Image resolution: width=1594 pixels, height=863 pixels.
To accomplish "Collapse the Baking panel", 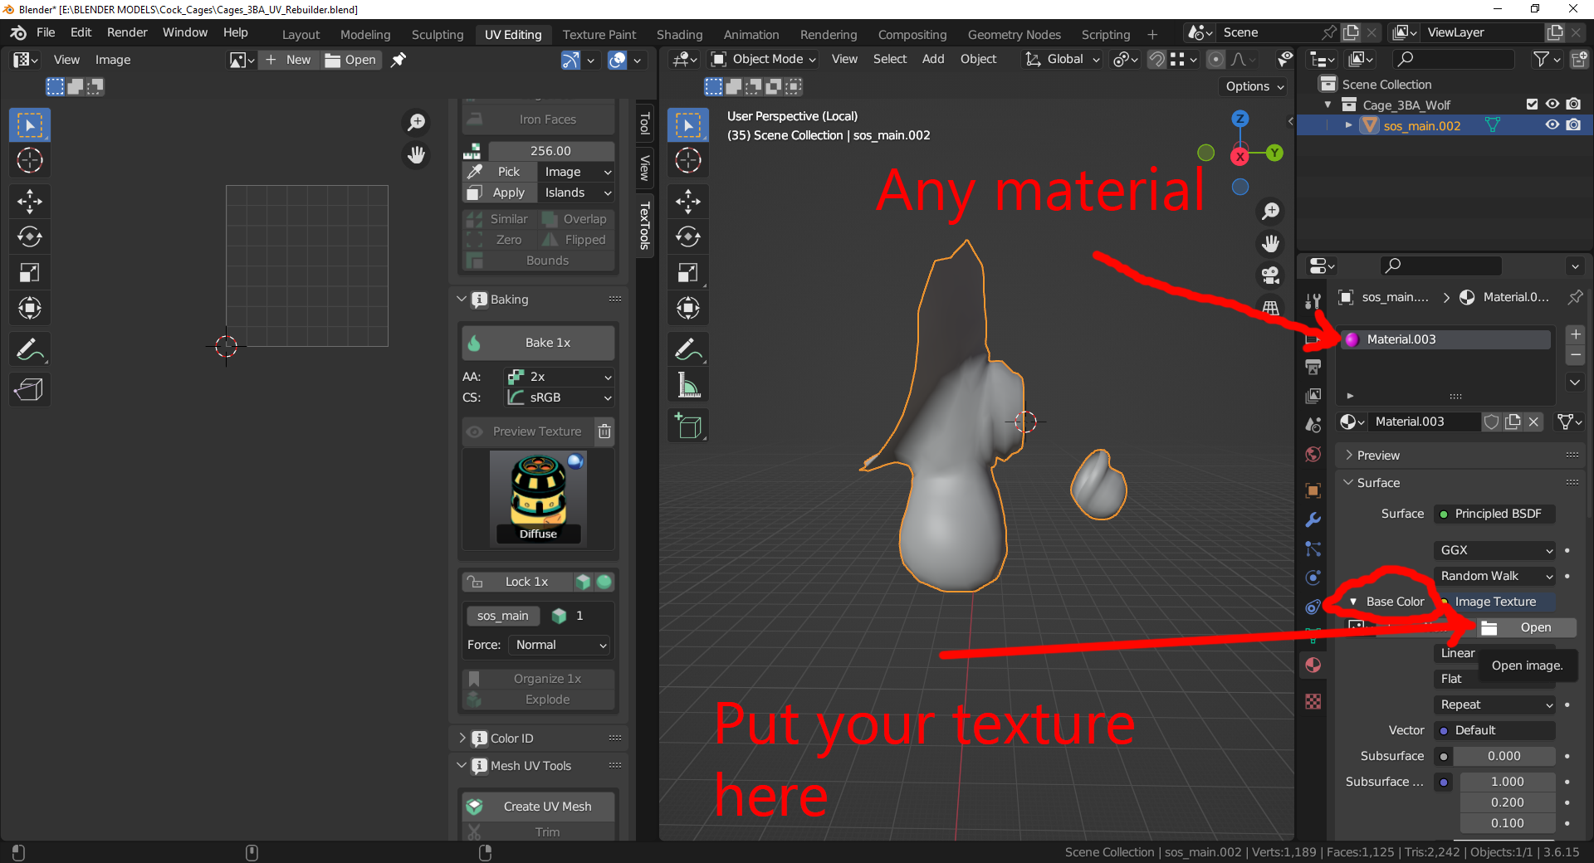I will (x=462, y=299).
